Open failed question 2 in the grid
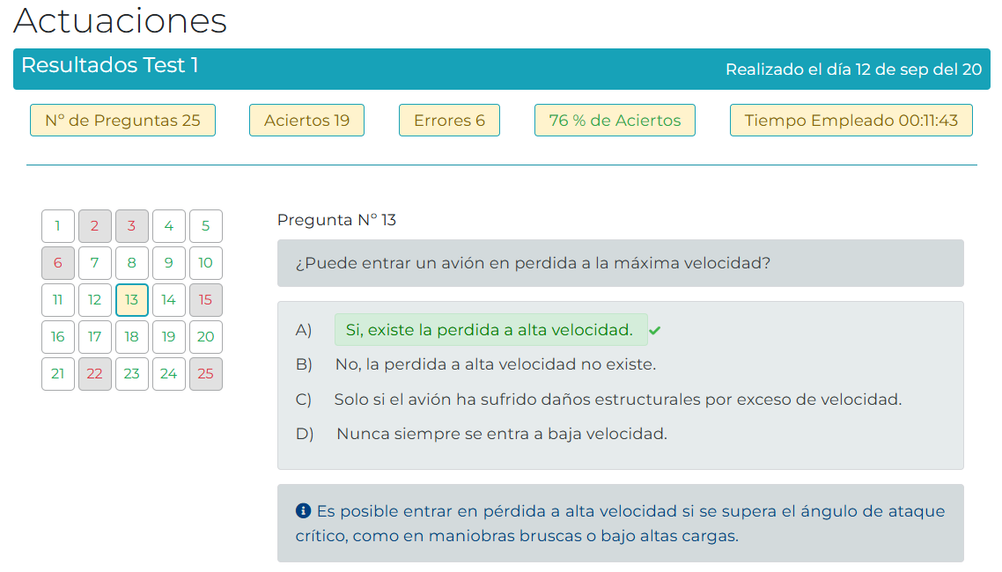This screenshot has width=1002, height=572. (94, 226)
